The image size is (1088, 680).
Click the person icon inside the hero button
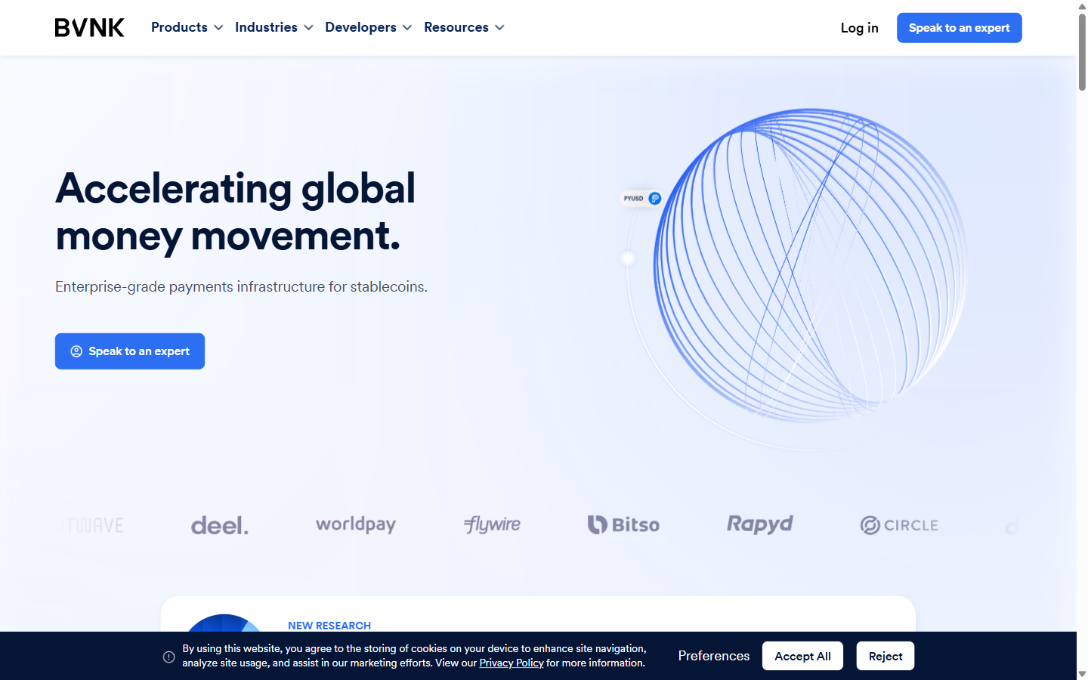pos(76,351)
